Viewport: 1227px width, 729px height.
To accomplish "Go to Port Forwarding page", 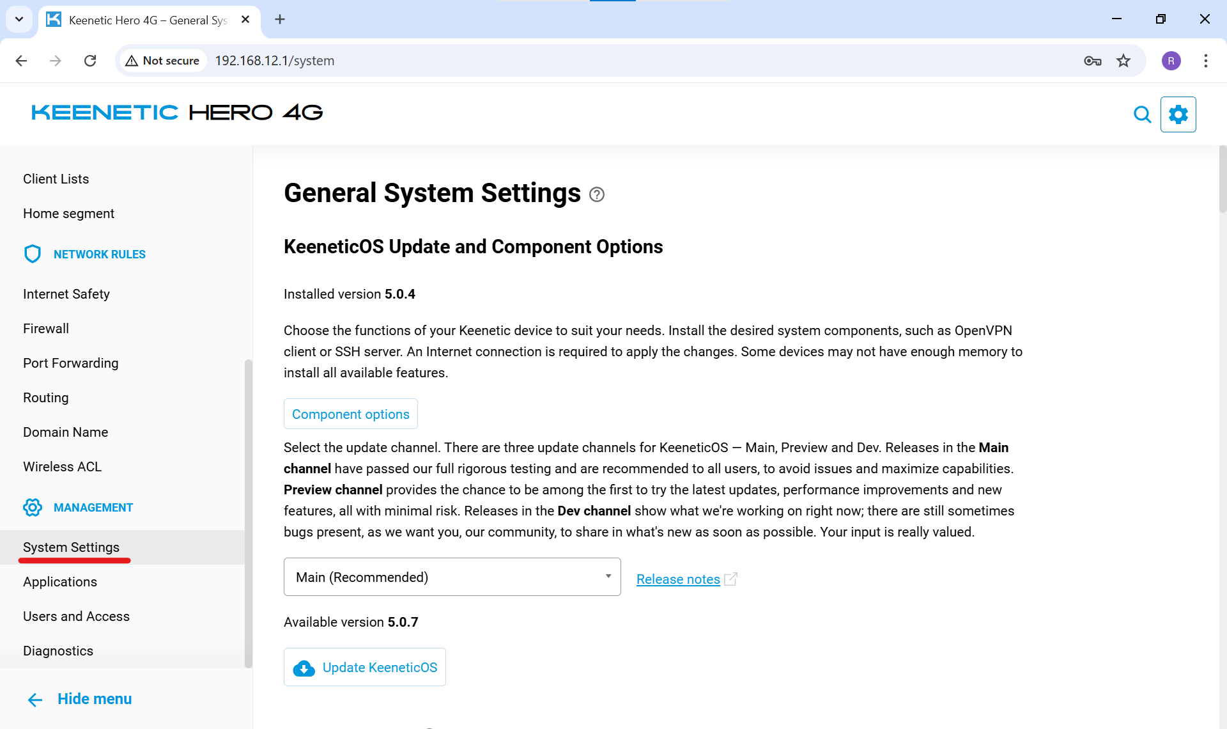I will click(70, 363).
